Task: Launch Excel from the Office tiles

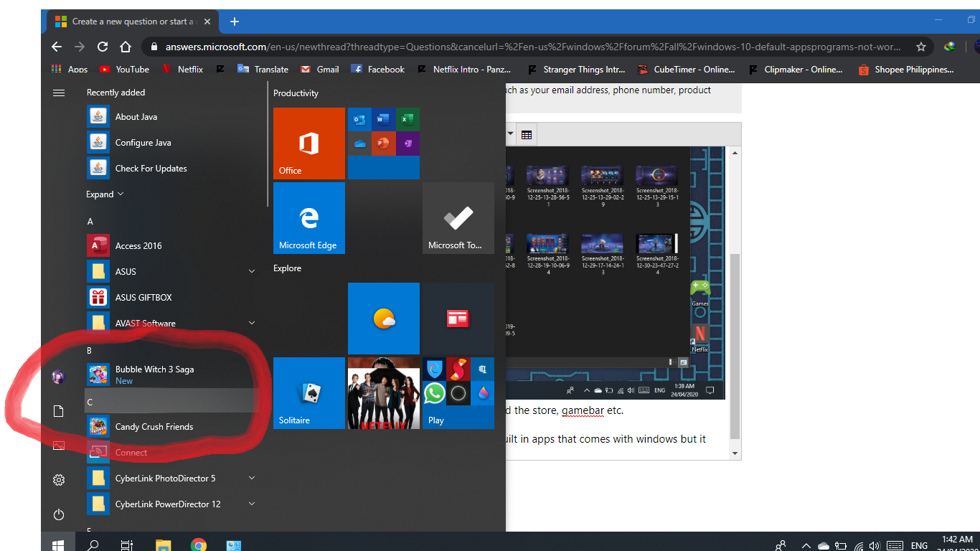Action: [x=407, y=119]
